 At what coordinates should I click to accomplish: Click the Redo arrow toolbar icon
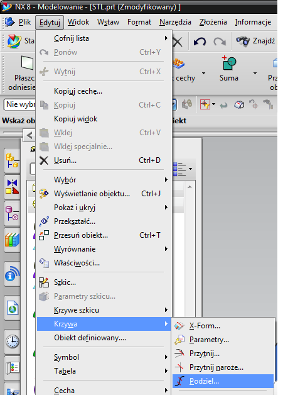(220, 41)
